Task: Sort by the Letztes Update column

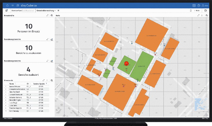Action: point(39,84)
